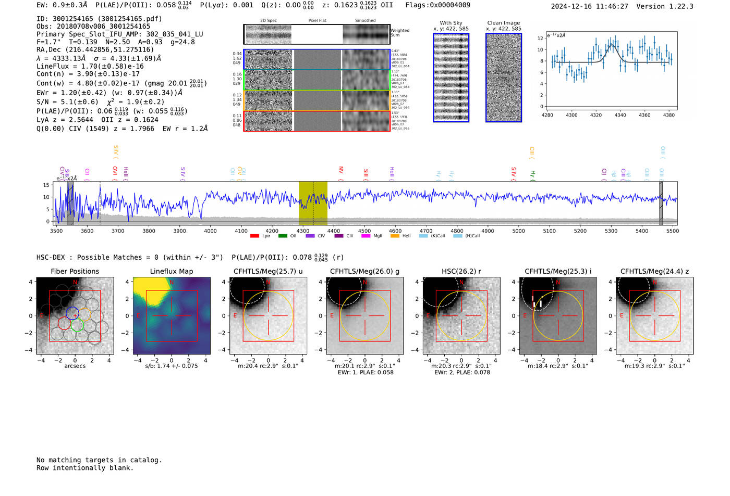
Task: Click the Primary Spec_Slot_IFU_AMP line
Action: click(120, 34)
